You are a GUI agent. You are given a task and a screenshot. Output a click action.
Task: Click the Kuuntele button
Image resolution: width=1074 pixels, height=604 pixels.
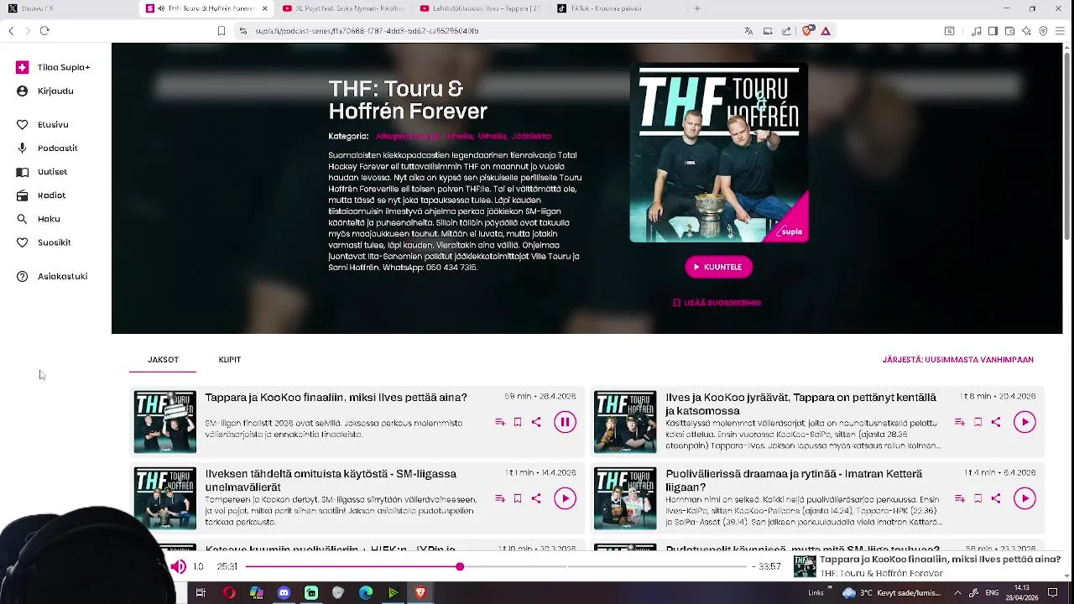[718, 267]
